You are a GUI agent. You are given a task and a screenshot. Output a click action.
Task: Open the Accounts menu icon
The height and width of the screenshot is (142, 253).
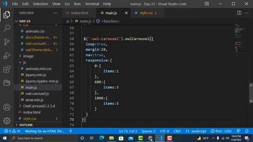point(7,107)
